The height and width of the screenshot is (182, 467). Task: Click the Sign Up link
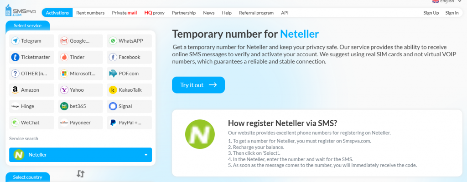click(x=431, y=13)
